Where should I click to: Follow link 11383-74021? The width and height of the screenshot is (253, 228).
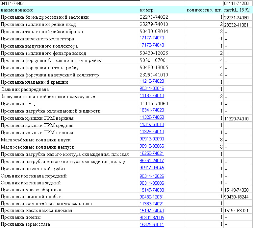coord(152,204)
